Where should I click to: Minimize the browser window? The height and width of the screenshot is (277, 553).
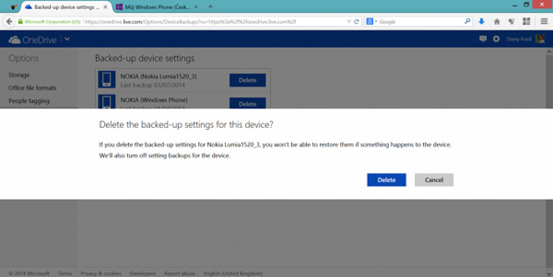[x=515, y=5]
